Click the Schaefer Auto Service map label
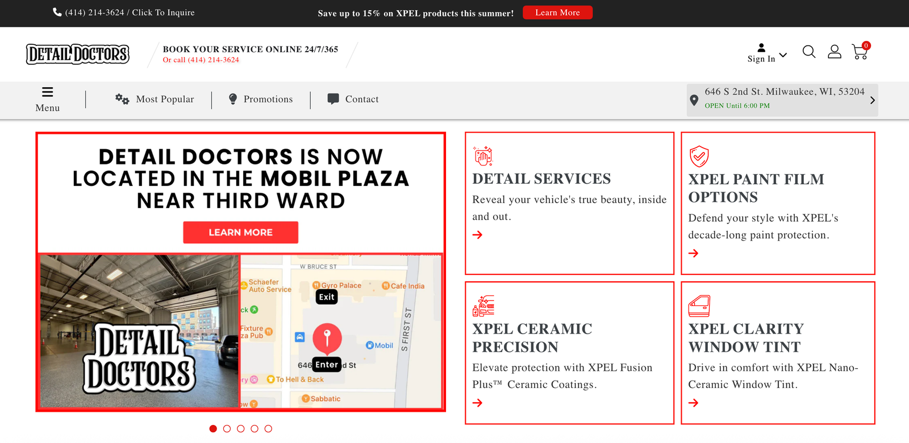 (x=266, y=286)
